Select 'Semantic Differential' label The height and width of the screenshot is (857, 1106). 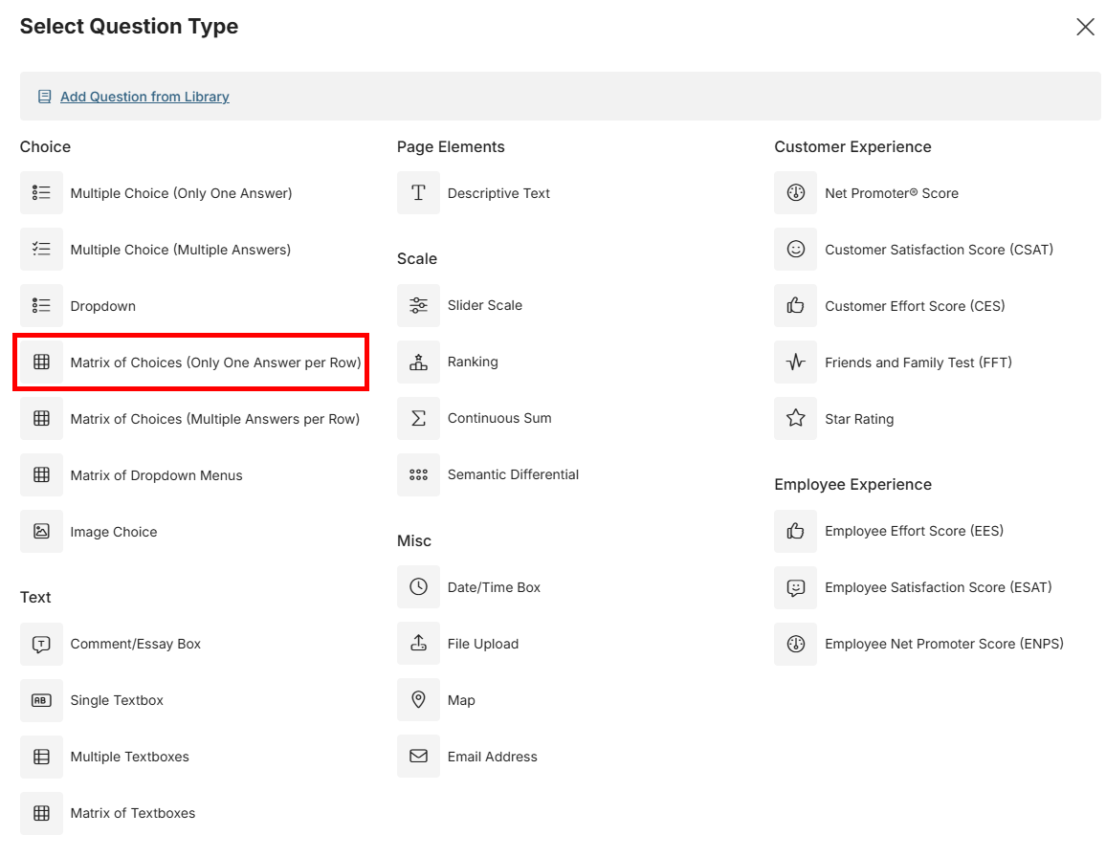[514, 474]
